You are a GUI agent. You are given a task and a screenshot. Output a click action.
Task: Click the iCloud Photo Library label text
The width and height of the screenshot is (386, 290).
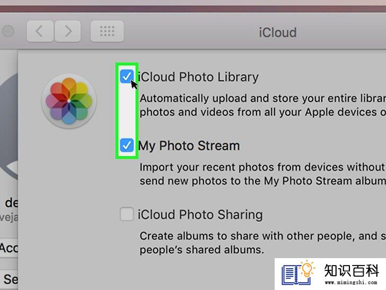coord(198,77)
